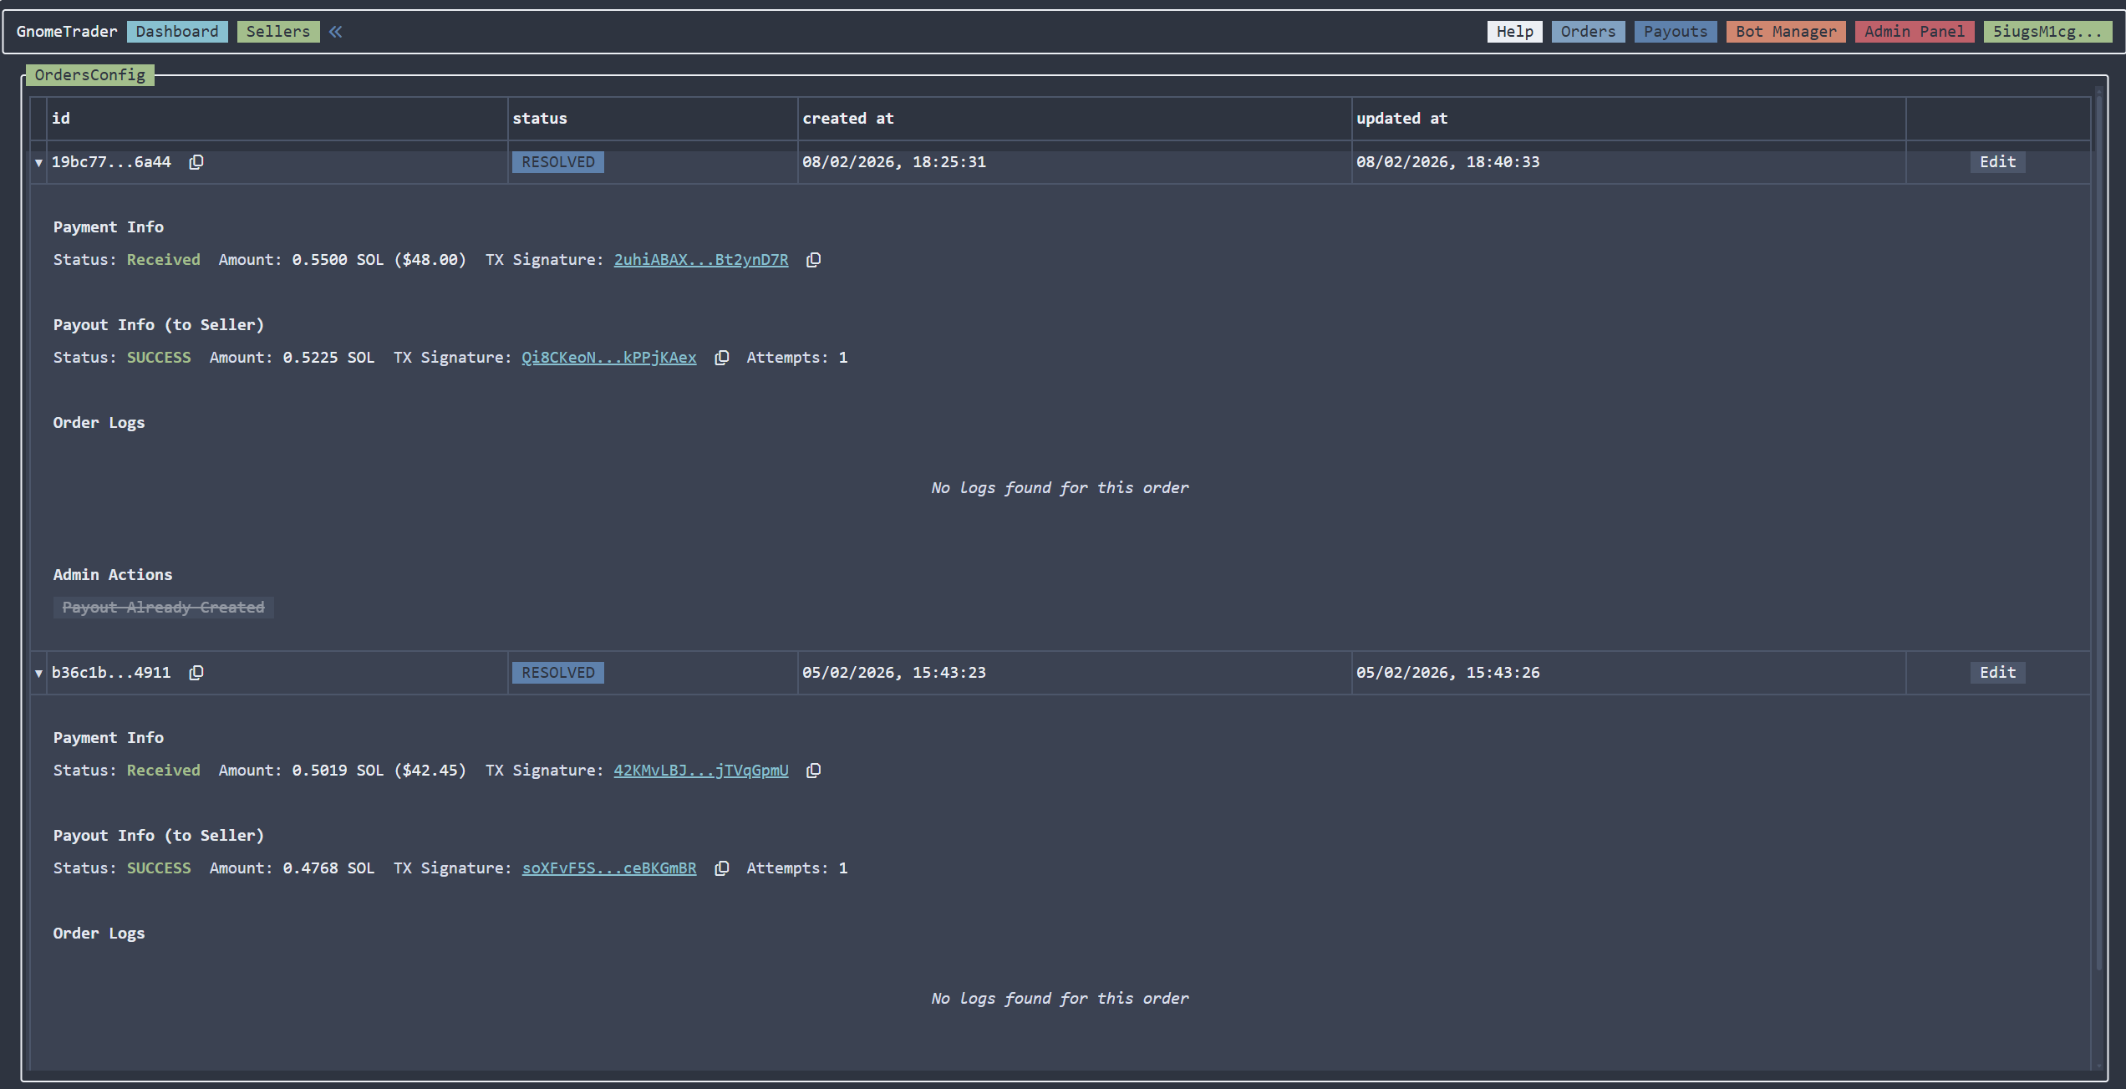Open wallet account 5iugsM1cg...

[2047, 32]
